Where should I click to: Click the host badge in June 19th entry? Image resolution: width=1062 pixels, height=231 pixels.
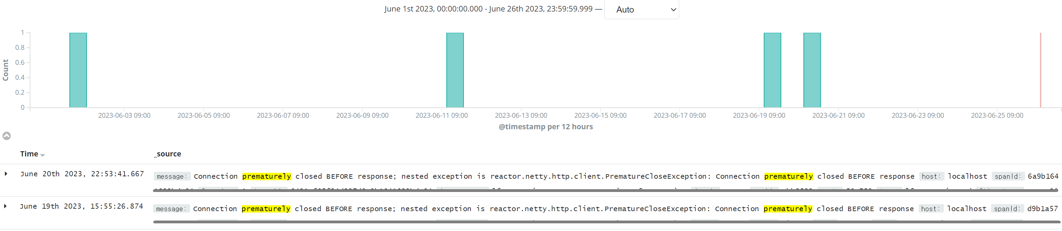click(x=931, y=209)
